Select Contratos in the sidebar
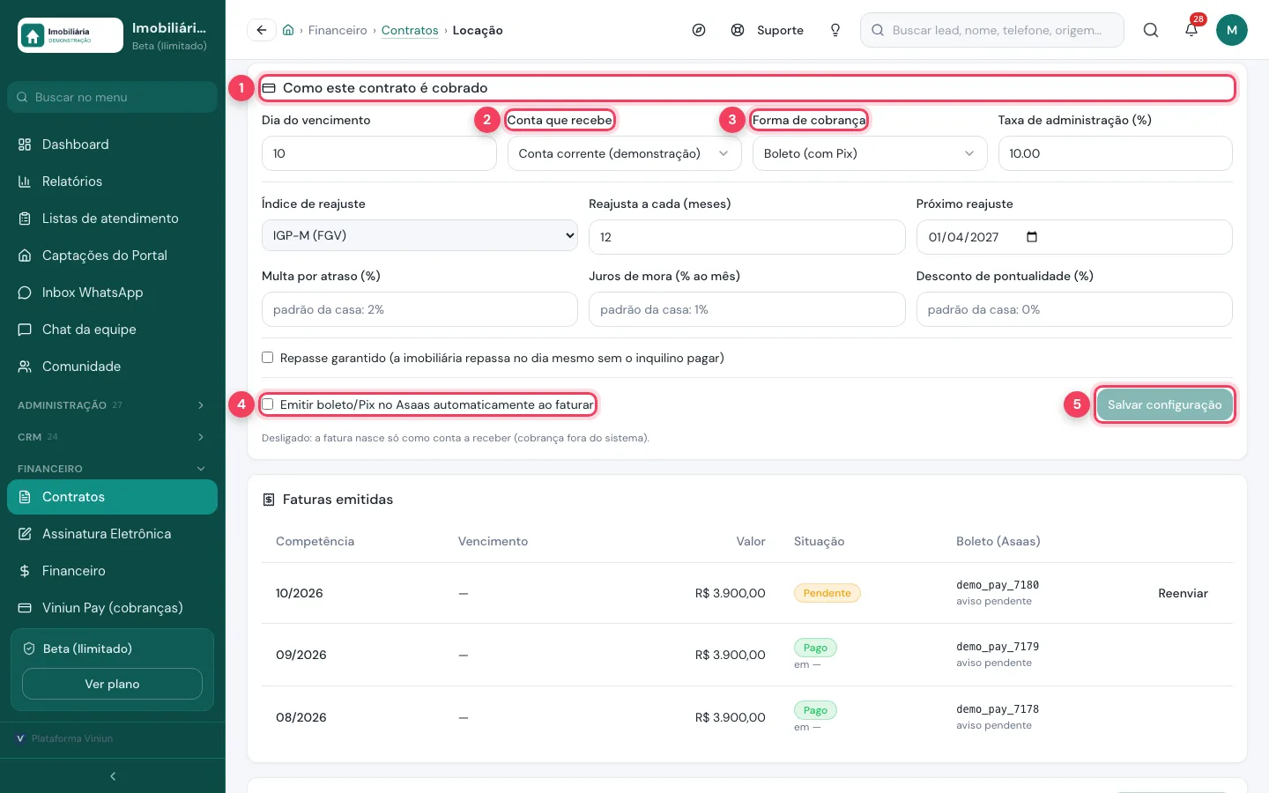 (x=112, y=497)
